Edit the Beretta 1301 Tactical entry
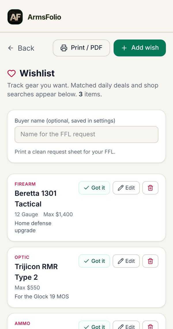 (126, 188)
